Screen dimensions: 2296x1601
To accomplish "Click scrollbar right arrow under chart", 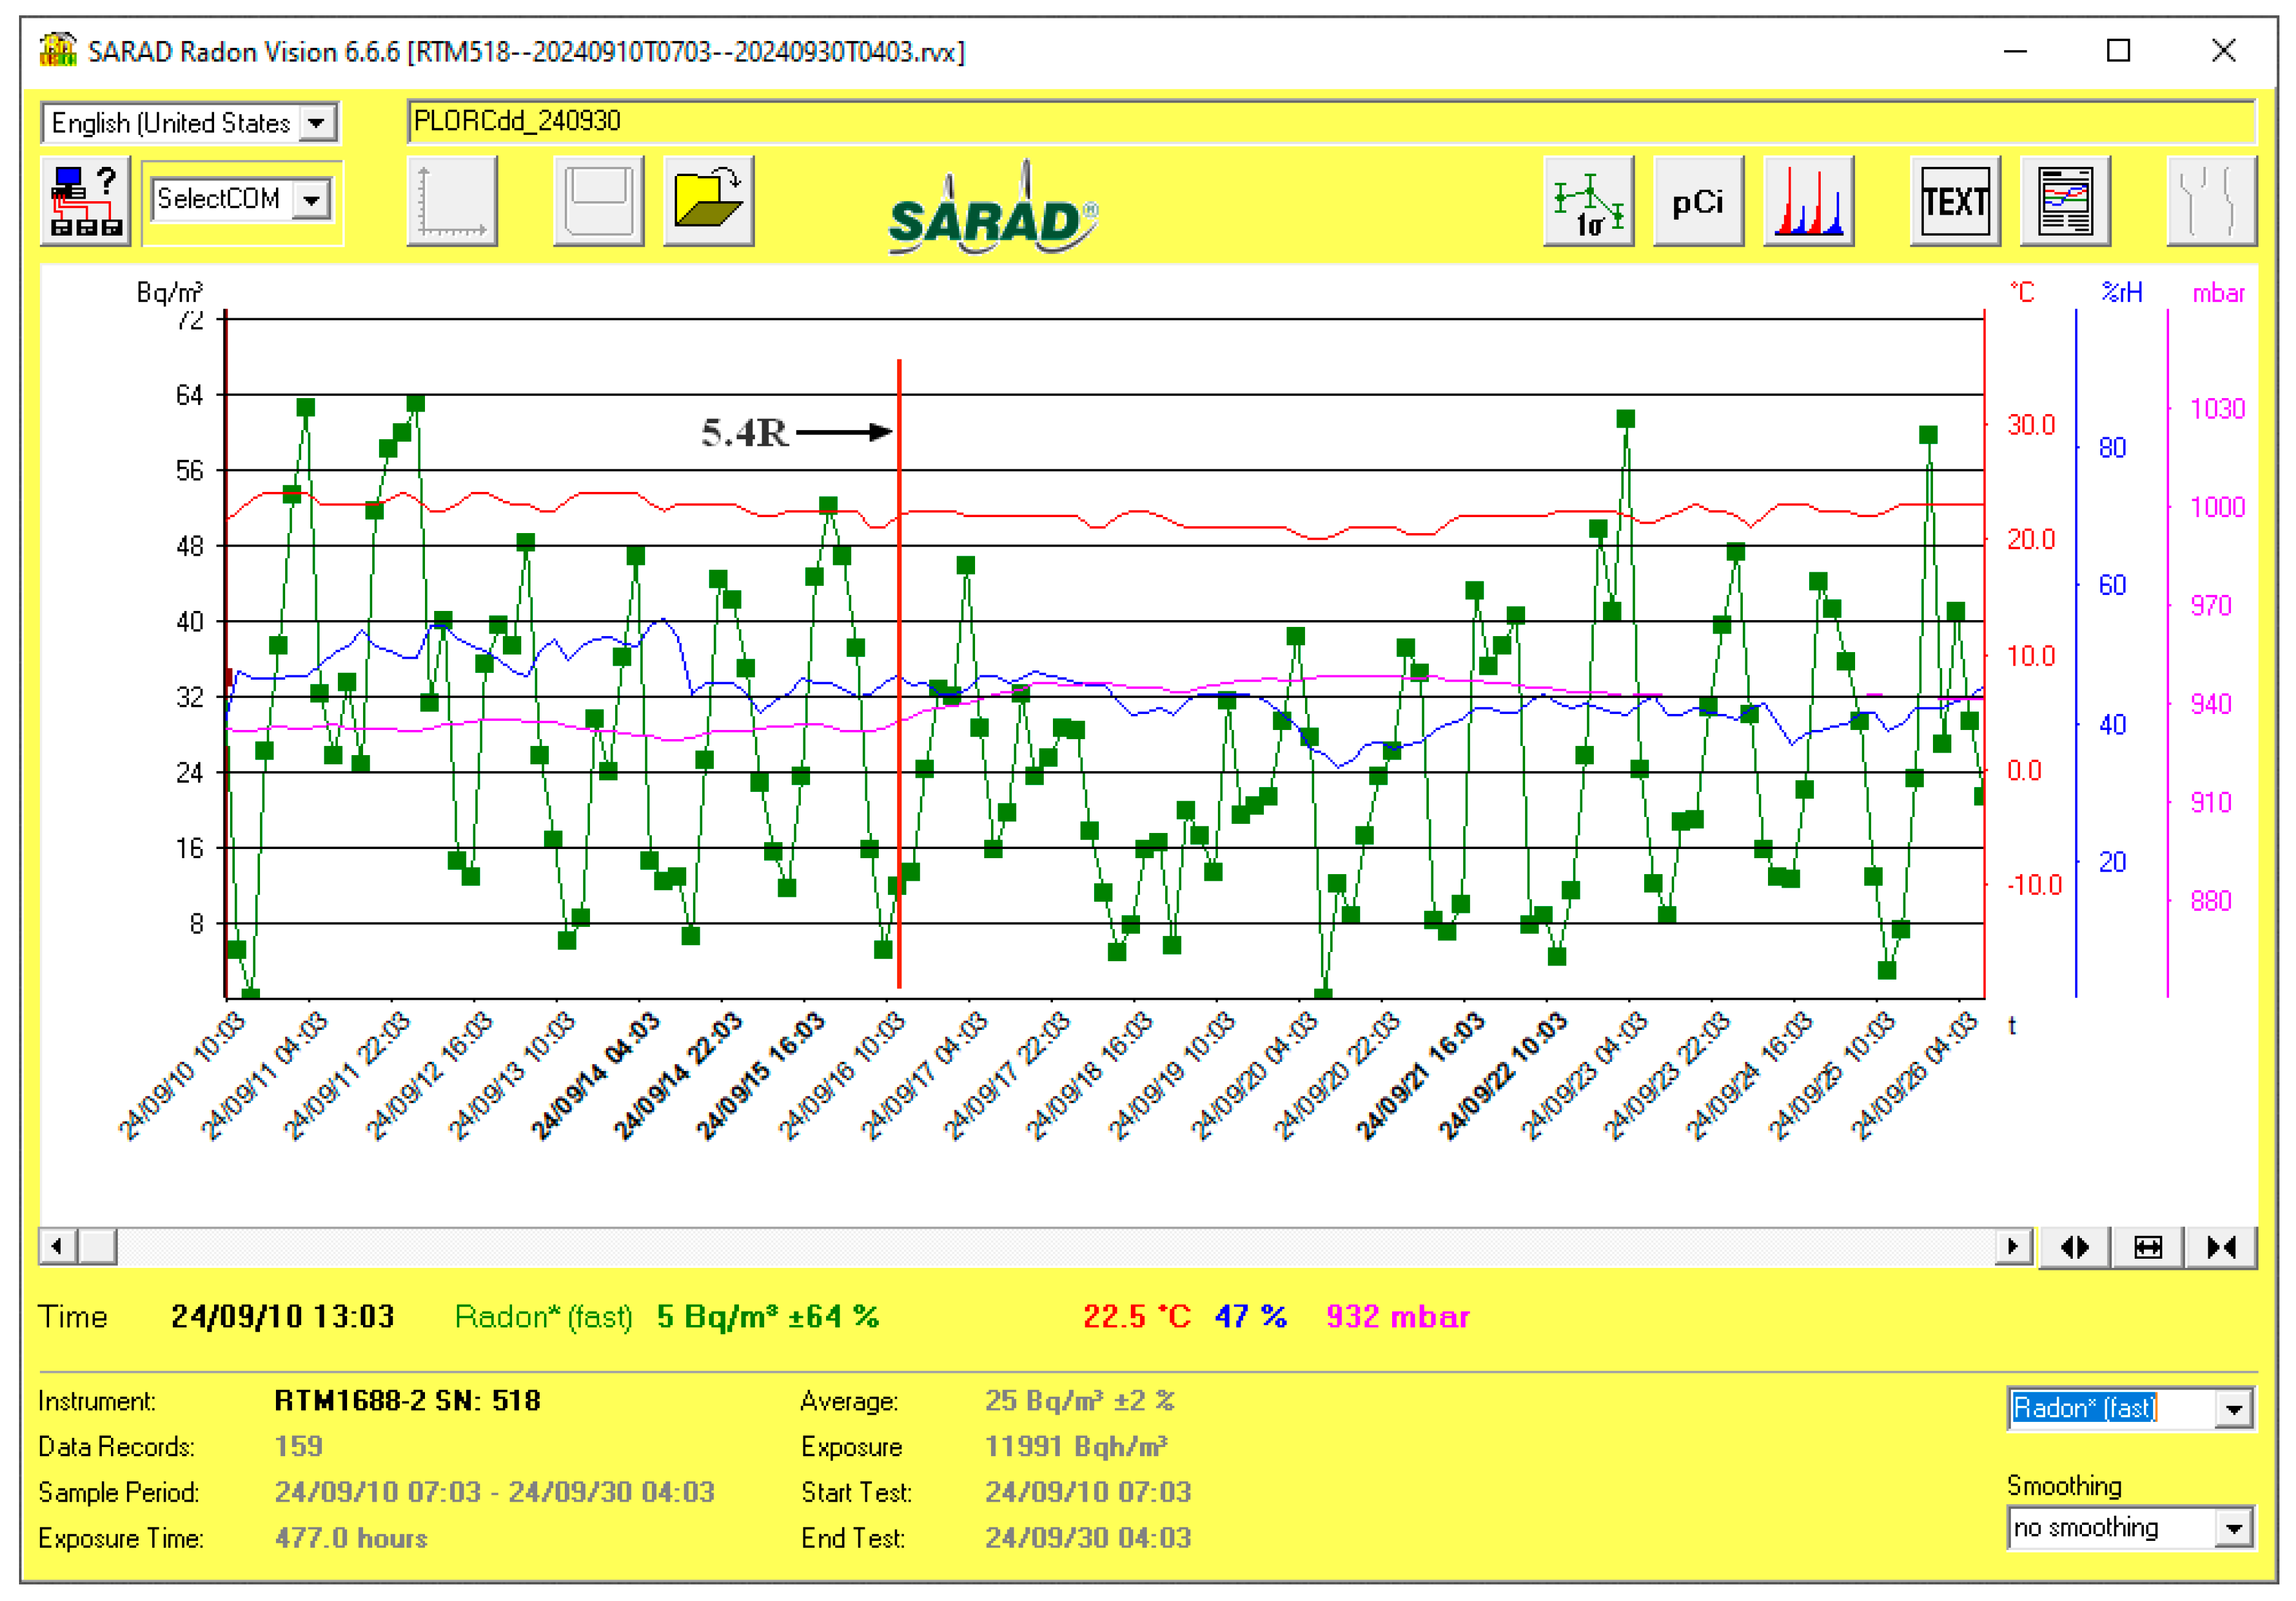I will coord(2013,1247).
